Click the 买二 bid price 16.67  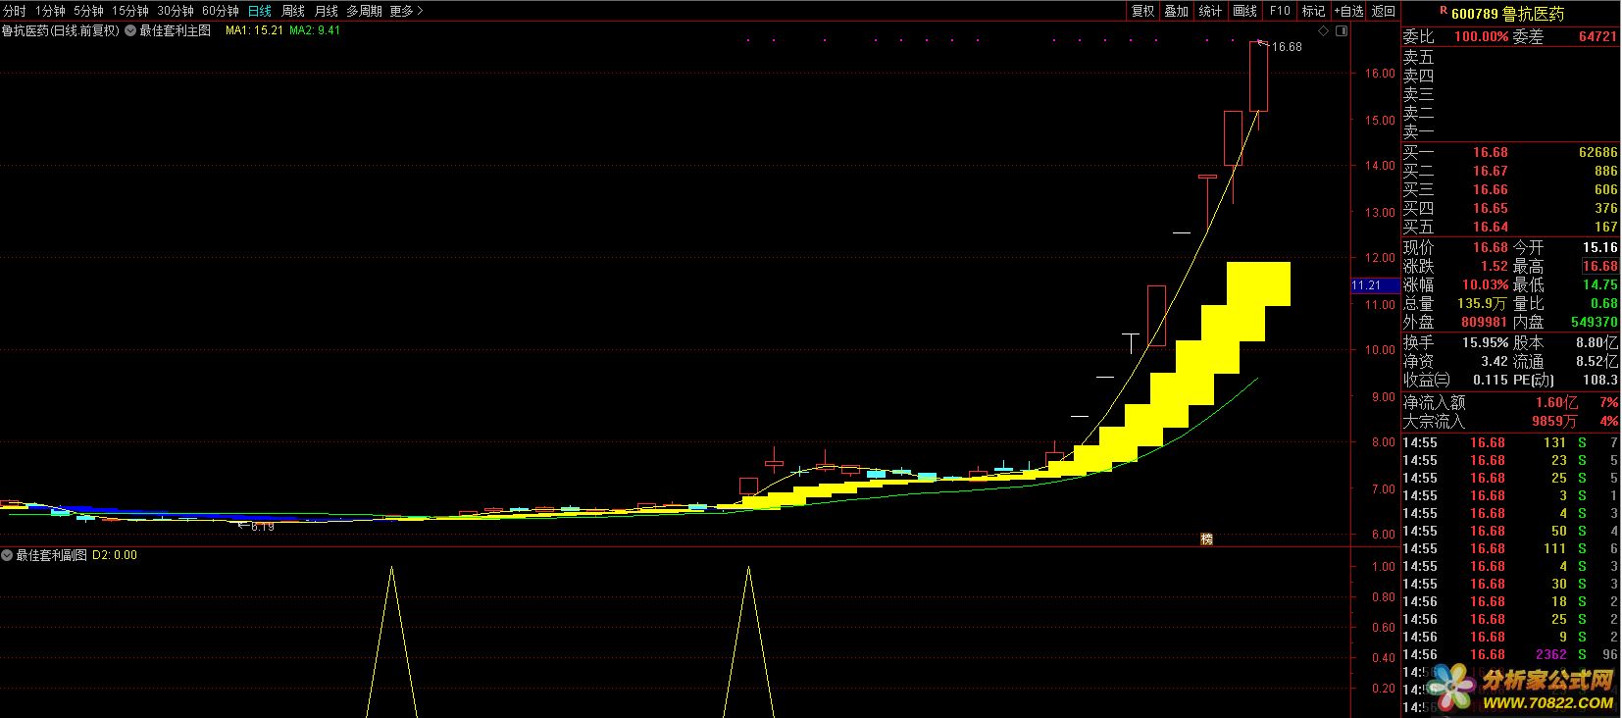pos(1490,171)
